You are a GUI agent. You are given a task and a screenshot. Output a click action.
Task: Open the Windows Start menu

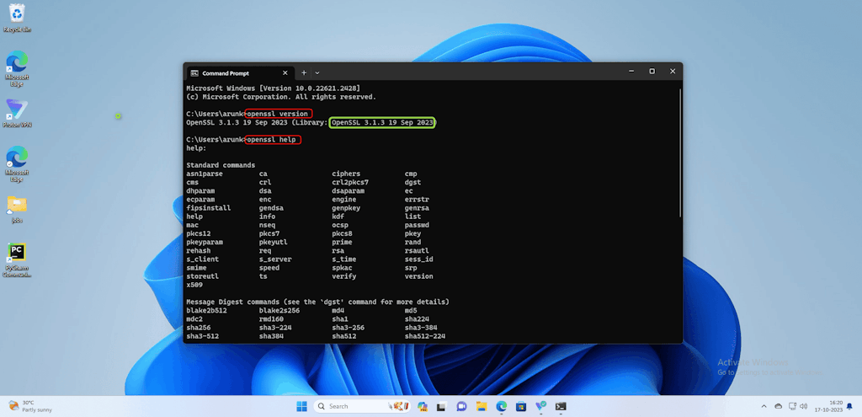point(302,407)
